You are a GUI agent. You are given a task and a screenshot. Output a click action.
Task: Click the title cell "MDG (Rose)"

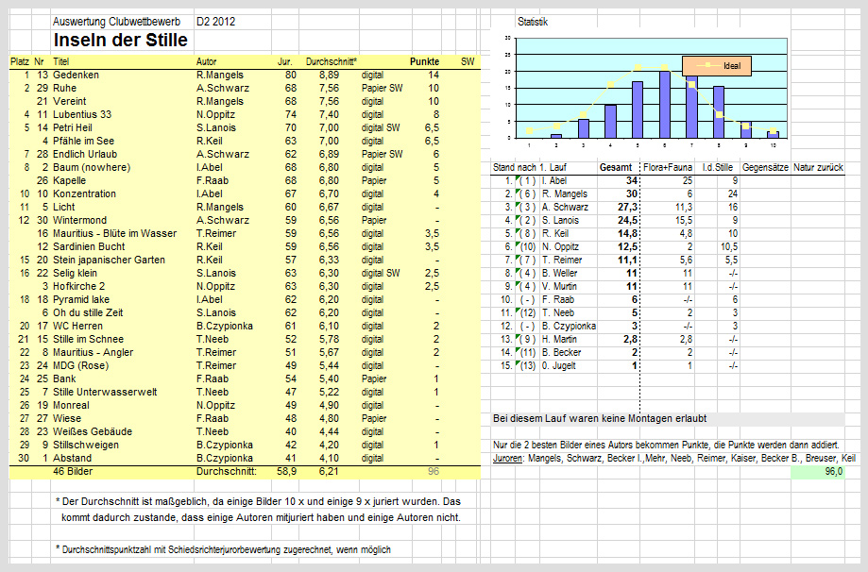coord(81,365)
